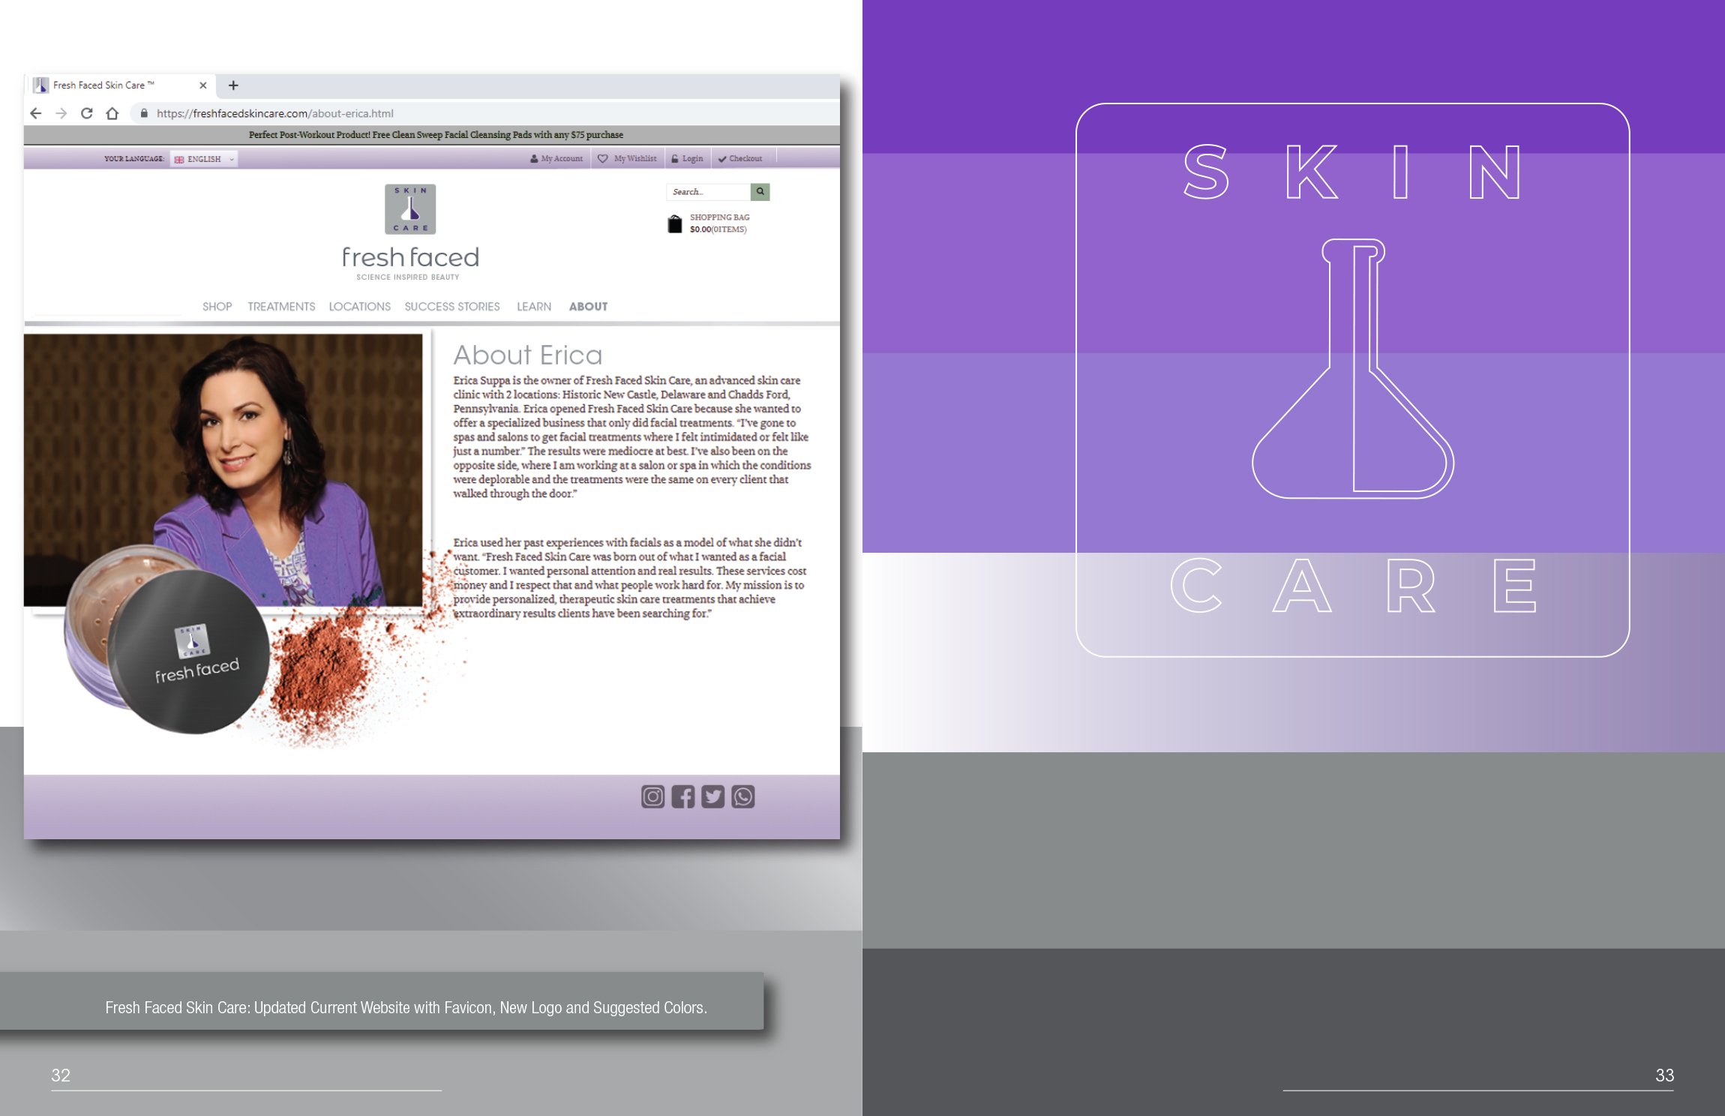This screenshot has width=1725, height=1116.
Task: Open the Facebook icon in footer
Action: point(683,796)
